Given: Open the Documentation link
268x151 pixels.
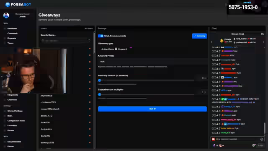Looking at the screenshot, I should pos(14,142).
